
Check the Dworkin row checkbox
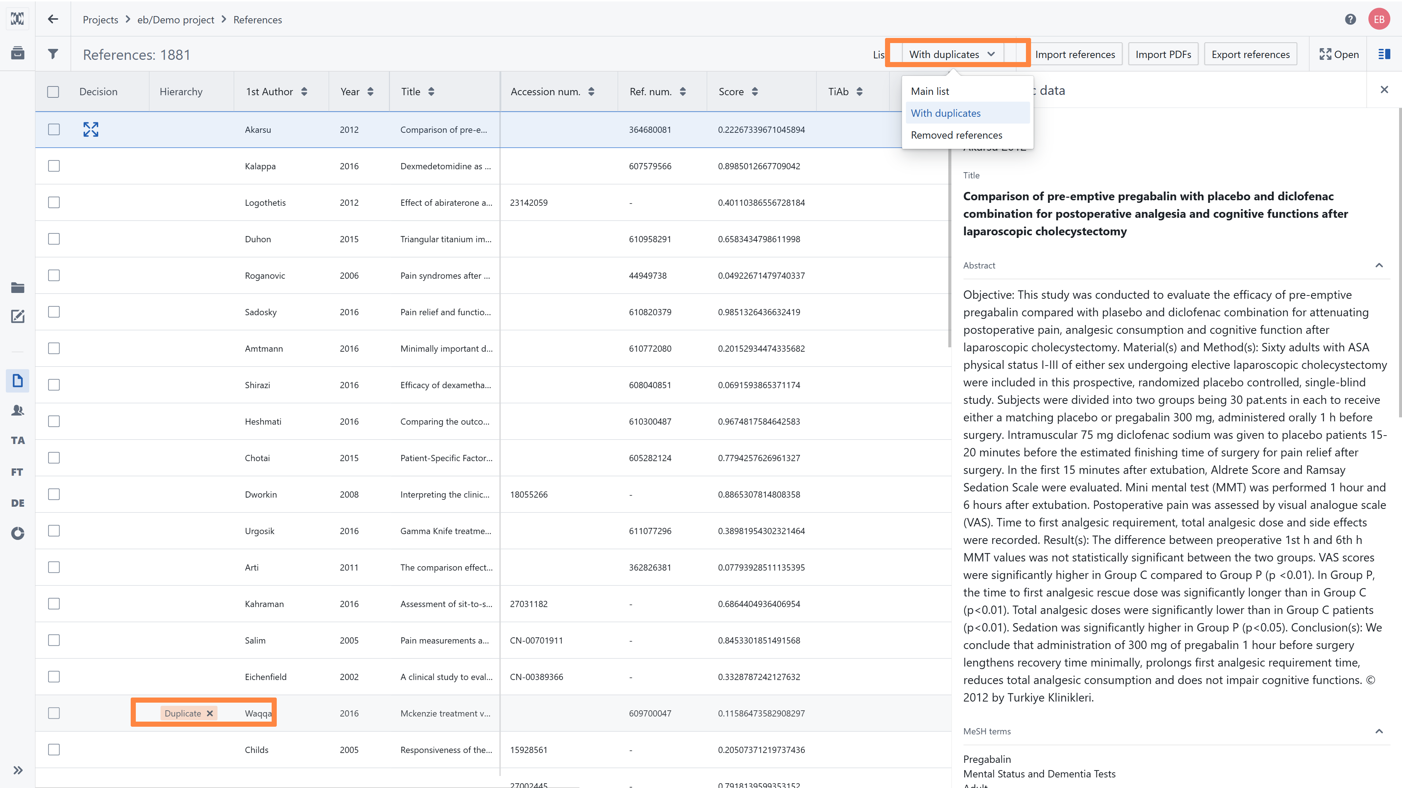point(54,494)
